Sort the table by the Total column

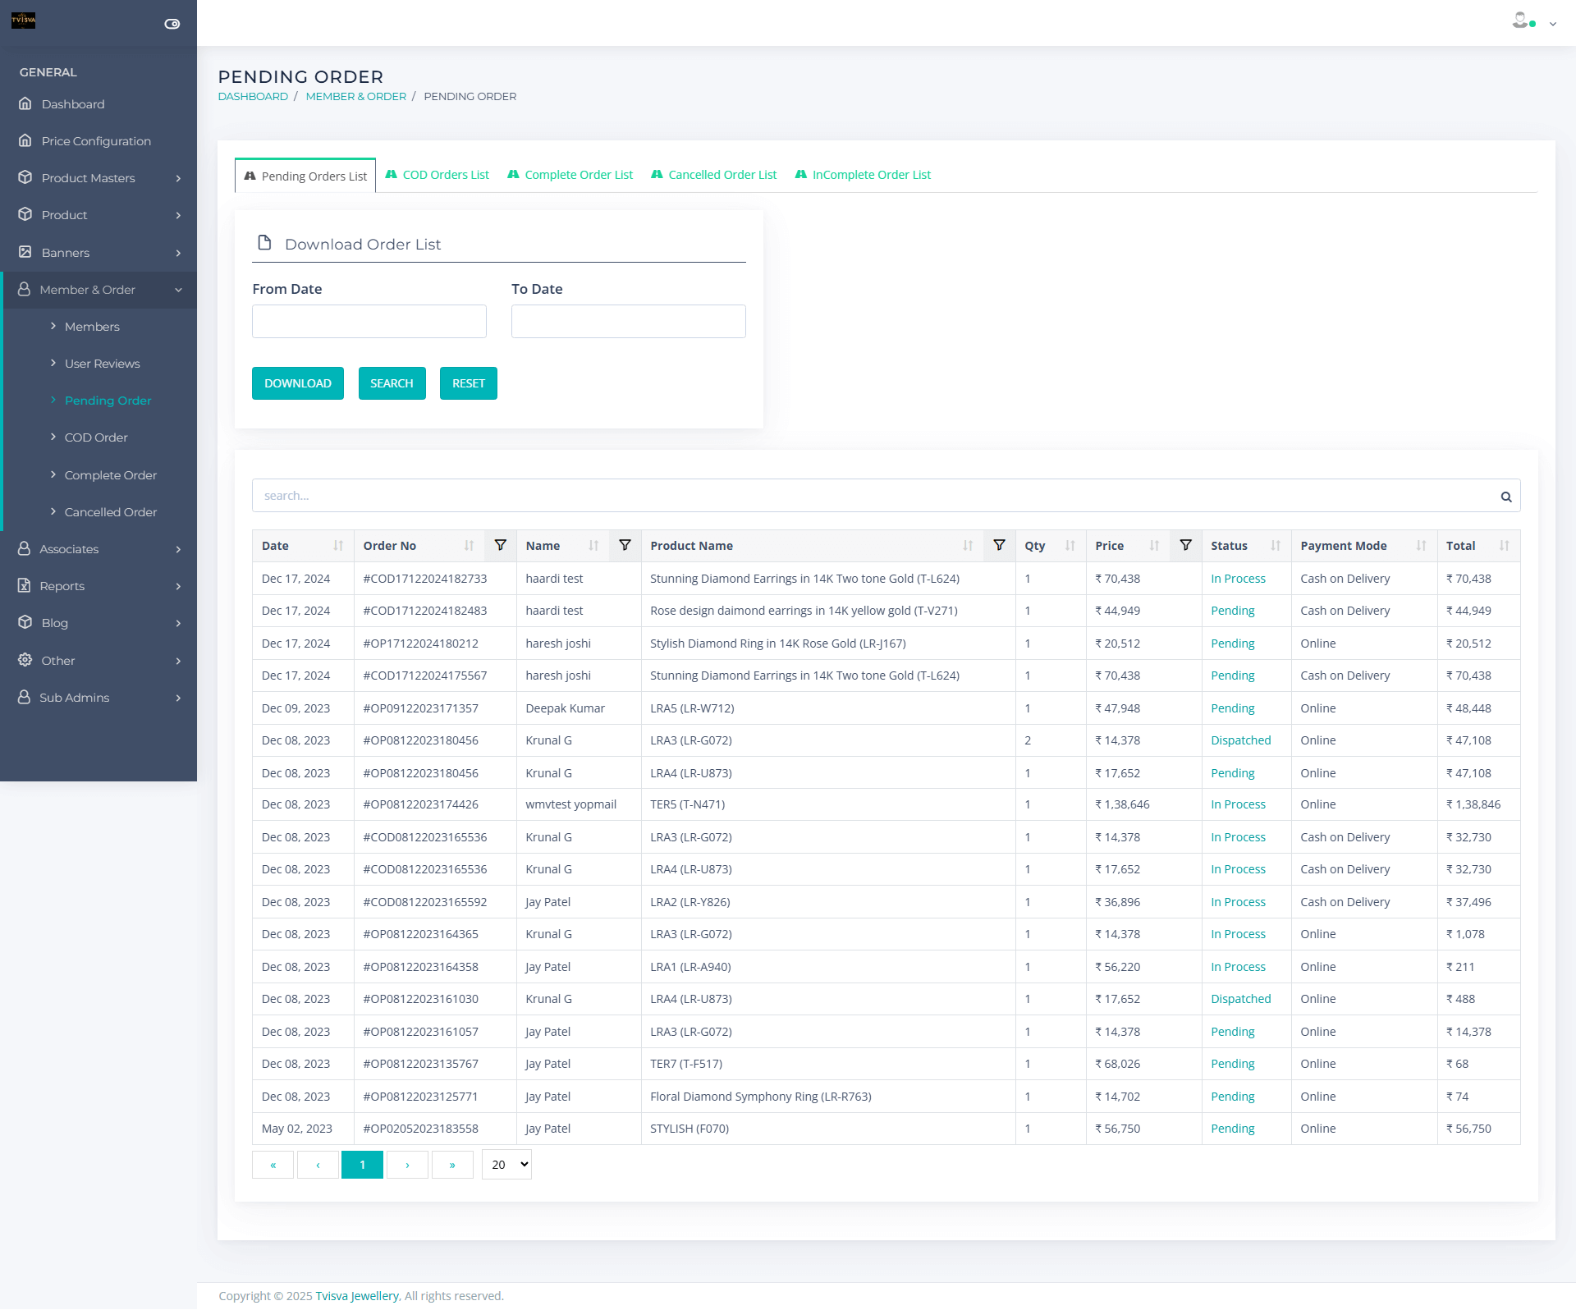[1504, 546]
